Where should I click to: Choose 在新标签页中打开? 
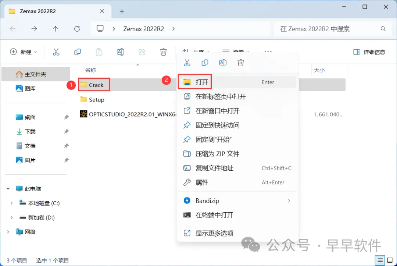click(237, 96)
